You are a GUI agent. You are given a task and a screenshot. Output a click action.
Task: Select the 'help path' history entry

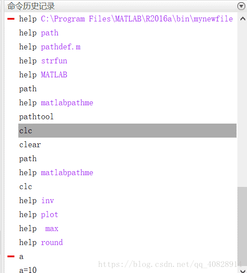pyautogui.click(x=39, y=33)
